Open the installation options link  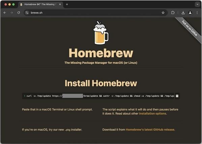pyautogui.click(x=152, y=114)
